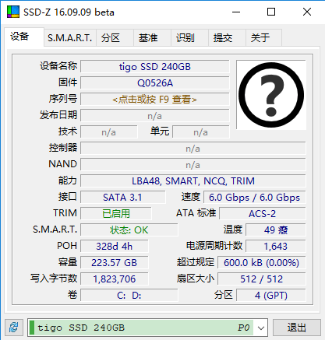Click the 单元 cell type n/a field
The image size is (325, 340).
(201, 132)
